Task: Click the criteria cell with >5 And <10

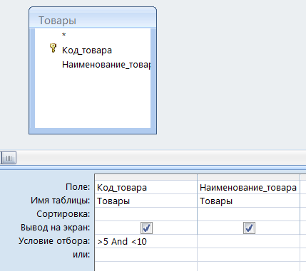Action: coord(146,241)
